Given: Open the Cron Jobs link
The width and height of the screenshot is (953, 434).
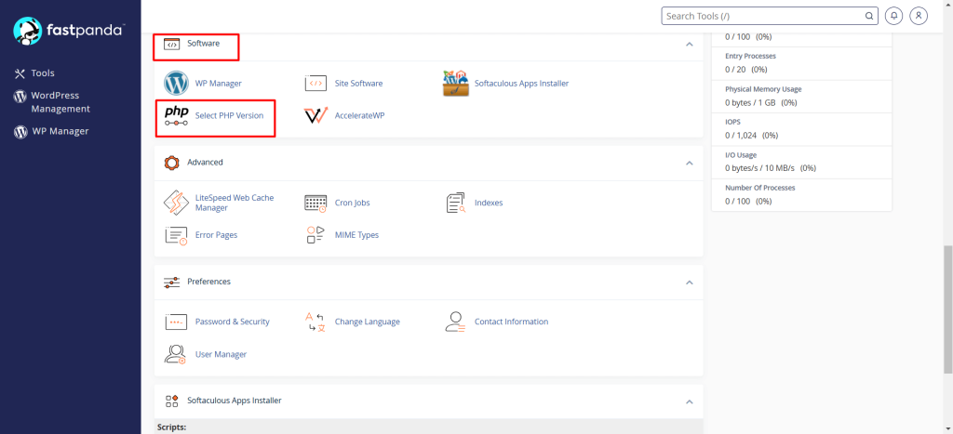Looking at the screenshot, I should tap(352, 203).
